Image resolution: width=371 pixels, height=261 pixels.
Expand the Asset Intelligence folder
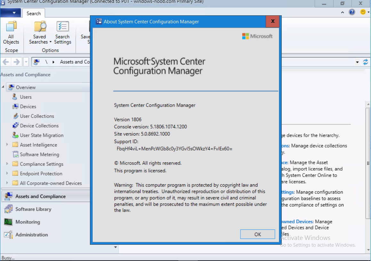pyautogui.click(x=7, y=144)
